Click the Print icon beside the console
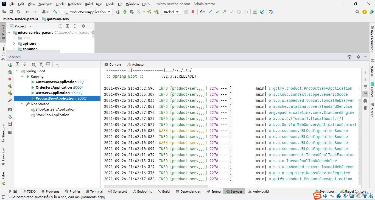Viewport: 375px width, 200px height. (x=365, y=101)
